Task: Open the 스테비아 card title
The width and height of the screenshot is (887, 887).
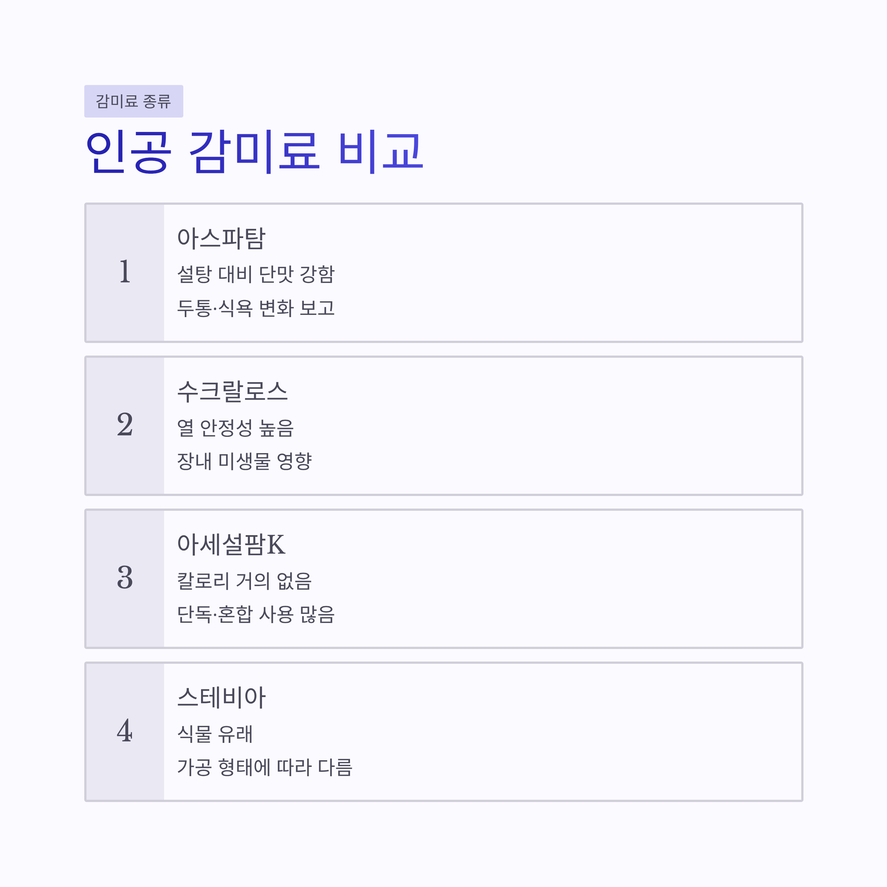Action: coord(221,697)
